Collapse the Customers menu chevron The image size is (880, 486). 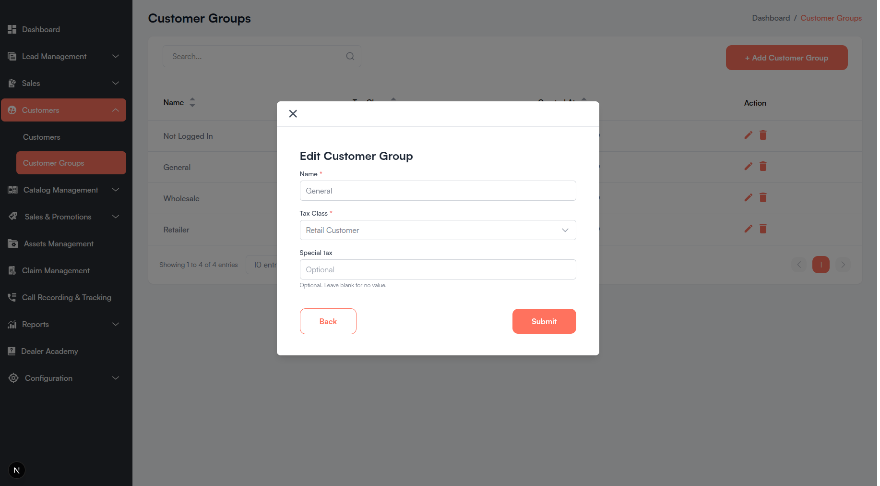click(x=116, y=110)
